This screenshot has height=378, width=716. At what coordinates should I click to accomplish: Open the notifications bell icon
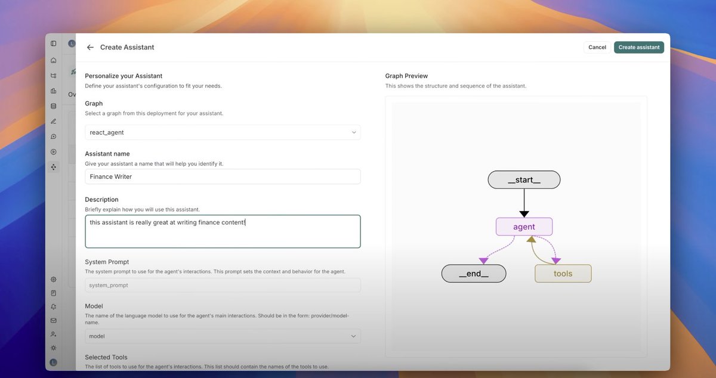click(54, 306)
